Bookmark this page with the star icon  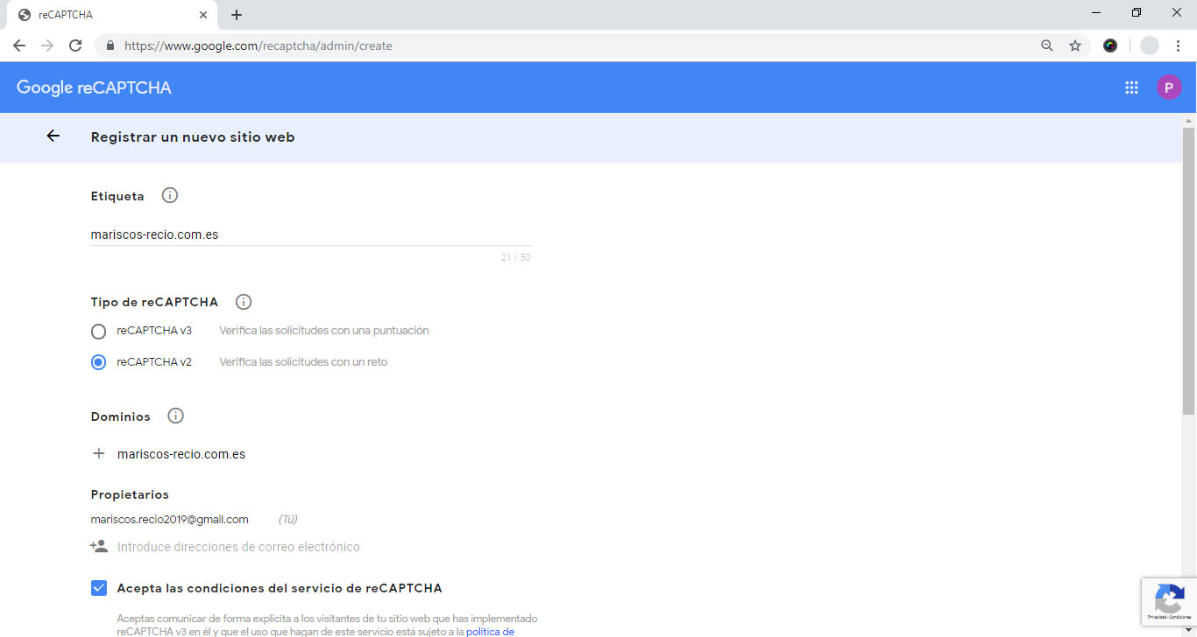coord(1075,45)
